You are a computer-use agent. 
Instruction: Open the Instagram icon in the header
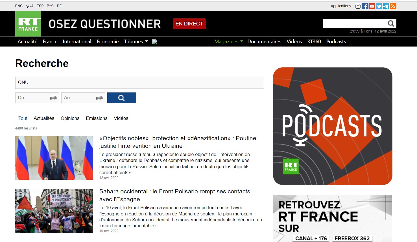pyautogui.click(x=358, y=6)
